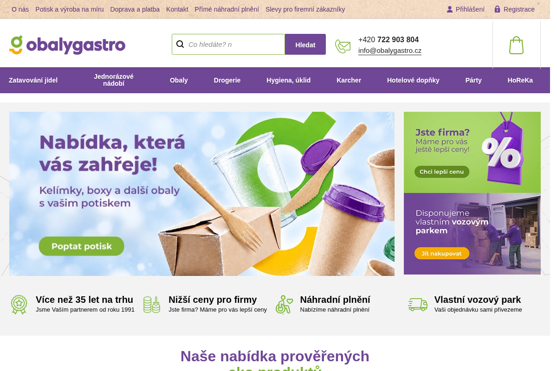Image resolution: width=557 pixels, height=371 pixels.
Task: Click 'Naše nabídka prověřených' section heading
Action: pos(275,356)
